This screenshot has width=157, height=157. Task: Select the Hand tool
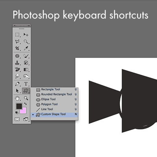pos(17,98)
